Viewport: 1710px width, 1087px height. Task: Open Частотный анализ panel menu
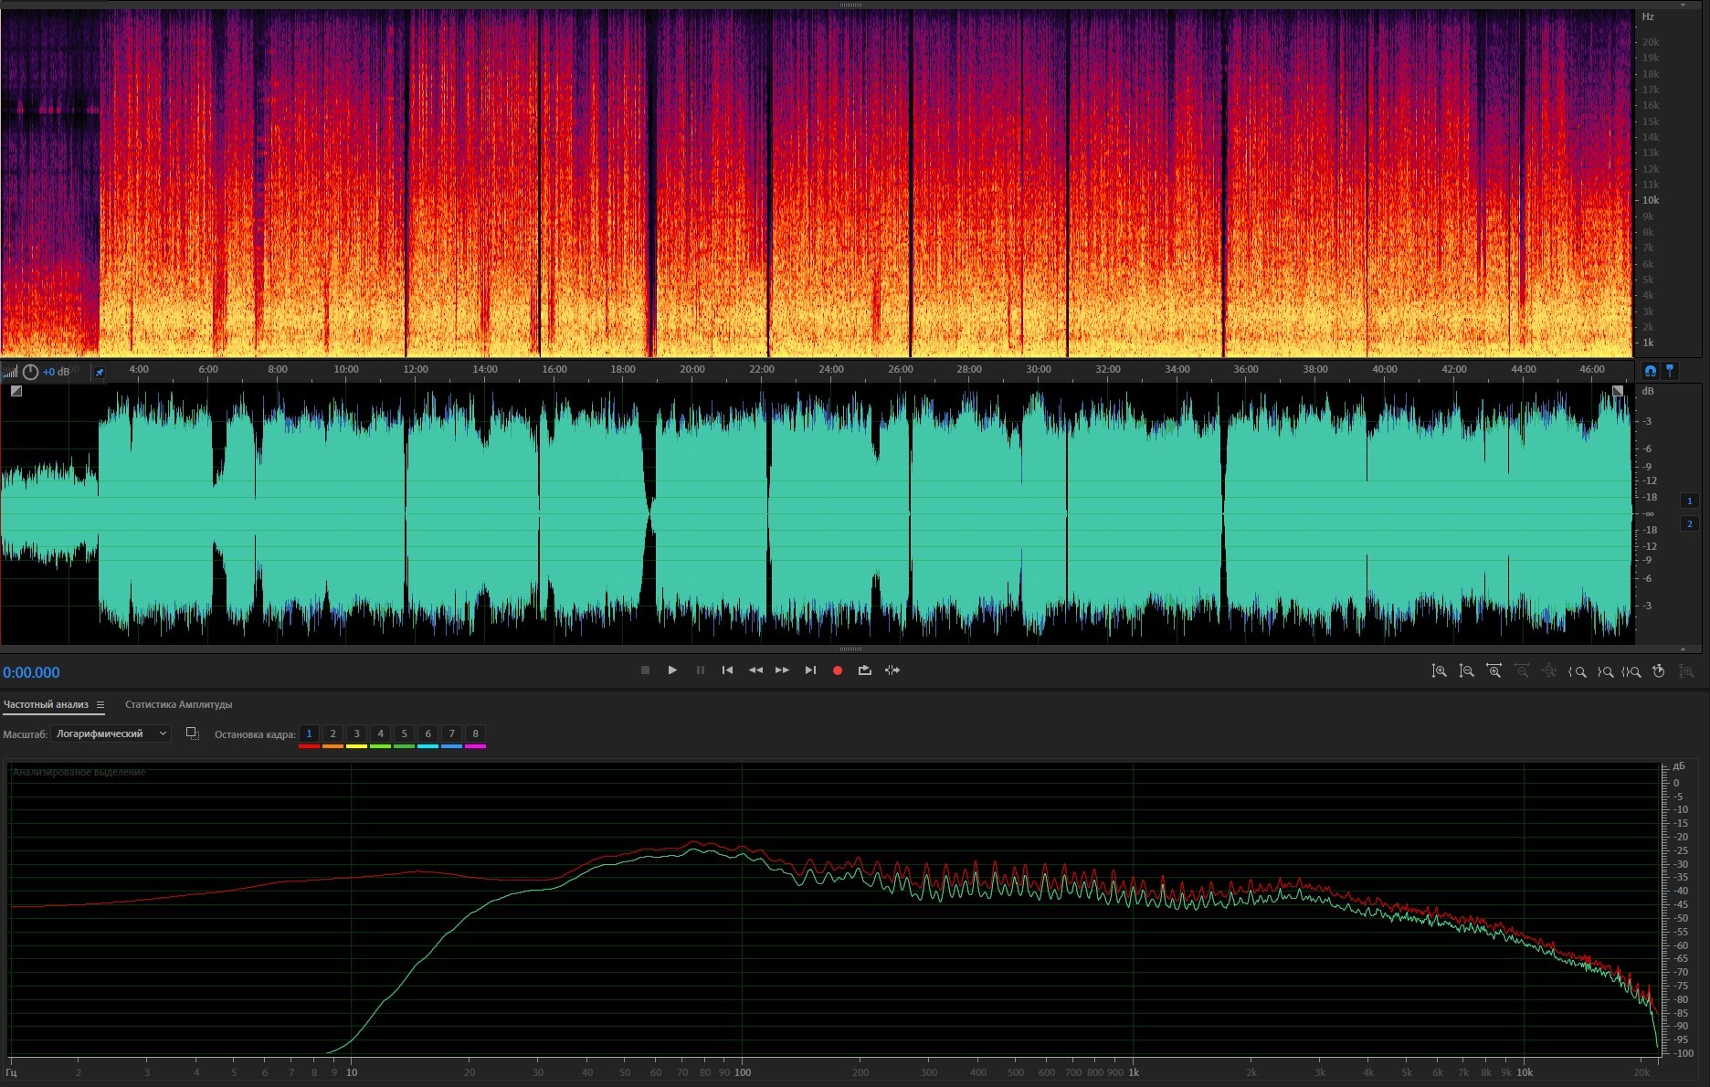[100, 705]
